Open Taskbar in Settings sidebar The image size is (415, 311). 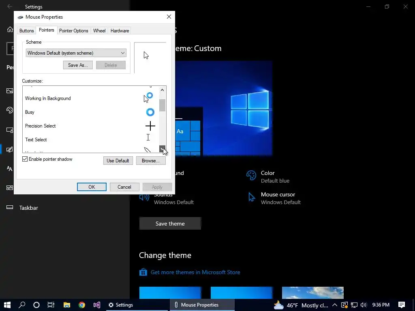tap(29, 208)
